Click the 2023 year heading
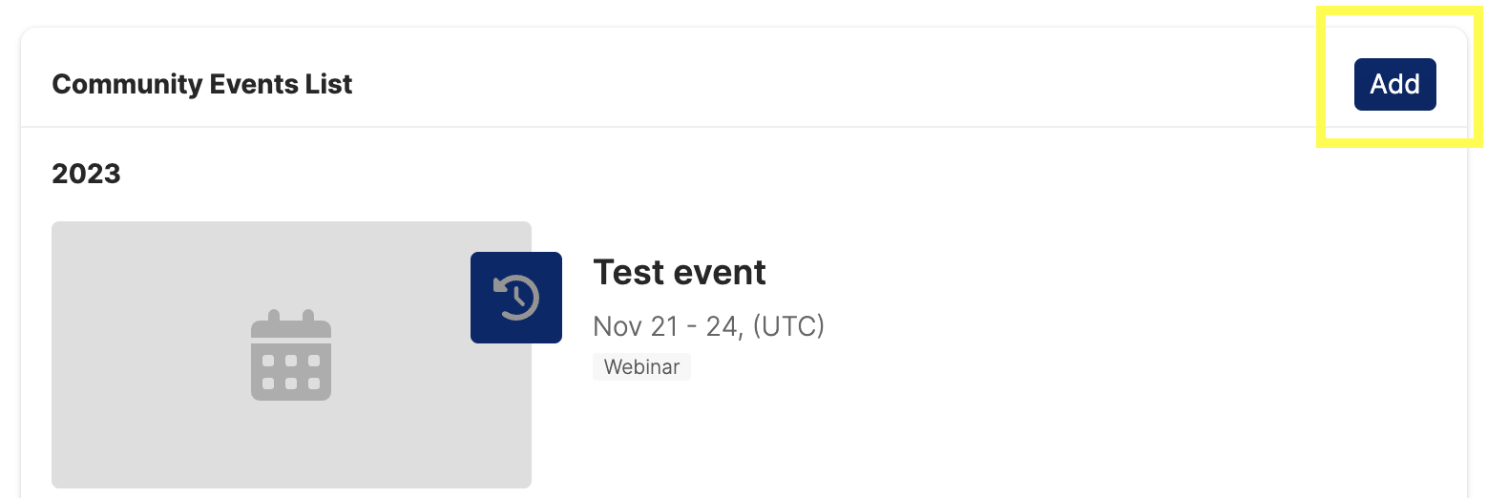 [x=86, y=174]
